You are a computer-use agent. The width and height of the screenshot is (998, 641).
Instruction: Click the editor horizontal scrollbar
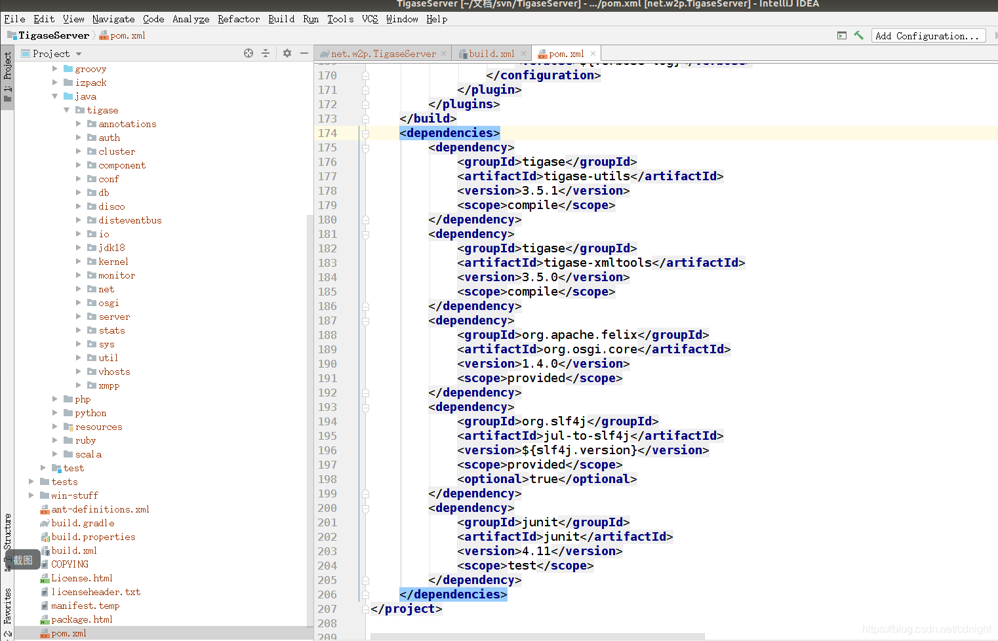pyautogui.click(x=538, y=636)
